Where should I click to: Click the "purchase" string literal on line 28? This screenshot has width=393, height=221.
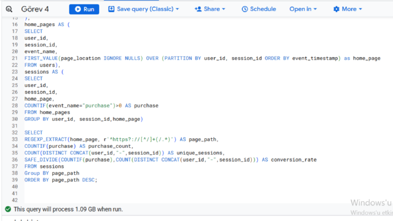tap(97, 106)
